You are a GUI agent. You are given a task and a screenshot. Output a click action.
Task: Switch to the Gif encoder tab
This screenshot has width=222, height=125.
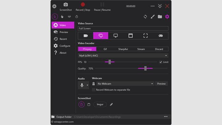point(105,49)
